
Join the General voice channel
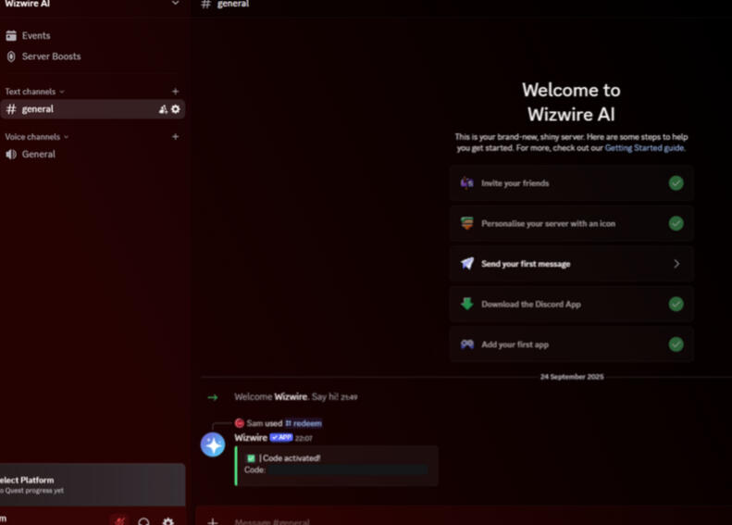tap(38, 155)
